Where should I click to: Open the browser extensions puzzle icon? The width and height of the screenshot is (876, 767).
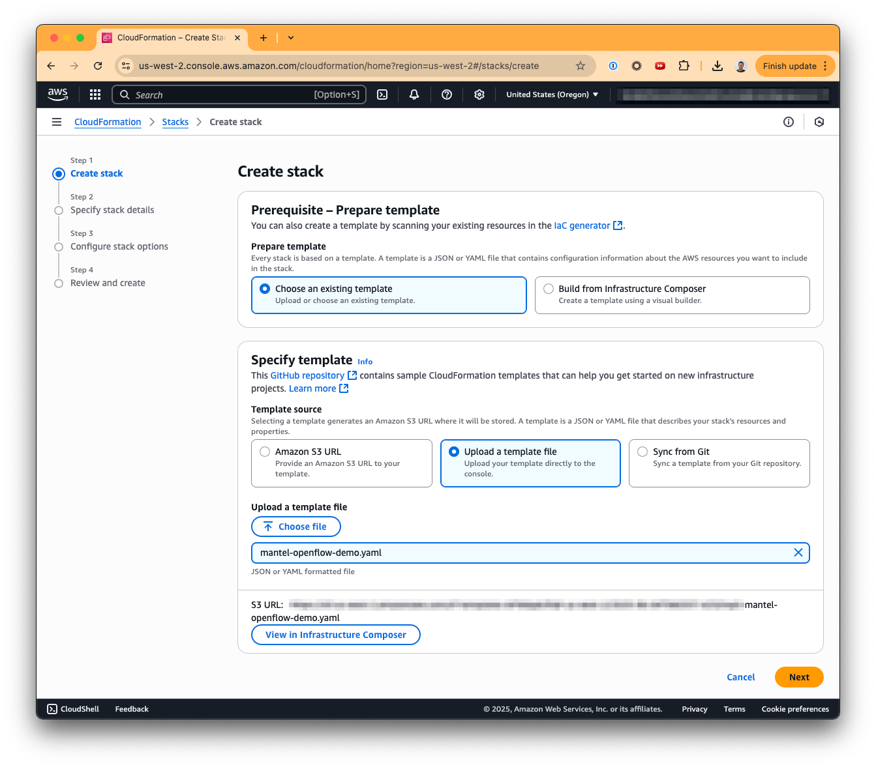[x=684, y=66]
